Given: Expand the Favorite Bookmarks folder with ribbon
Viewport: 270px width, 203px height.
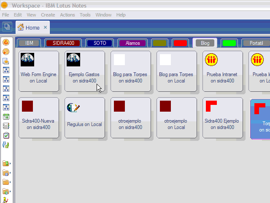Looking at the screenshot, I should pos(7,163).
